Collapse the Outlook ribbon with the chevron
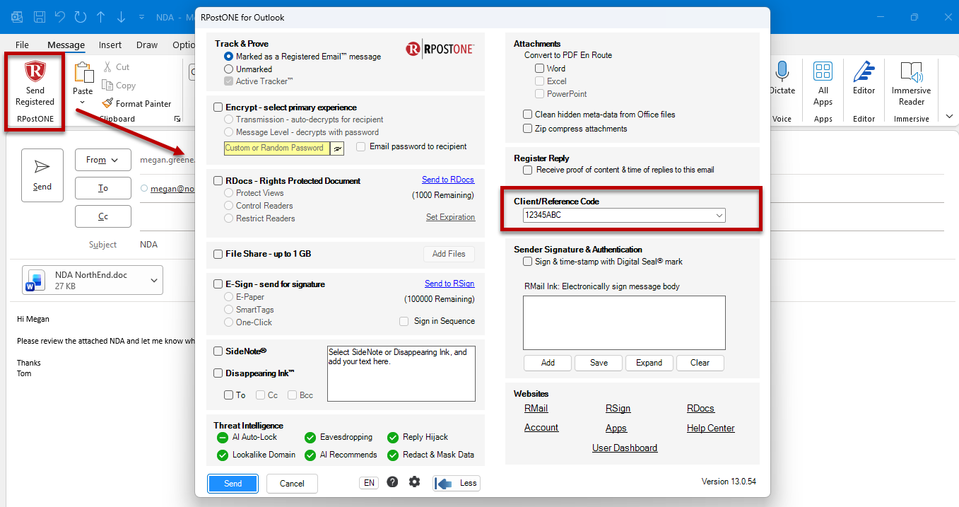 949,117
